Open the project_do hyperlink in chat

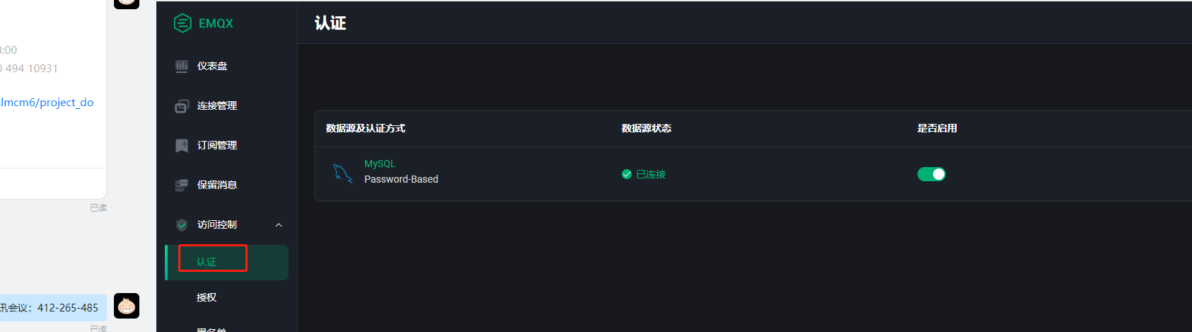pyautogui.click(x=47, y=103)
